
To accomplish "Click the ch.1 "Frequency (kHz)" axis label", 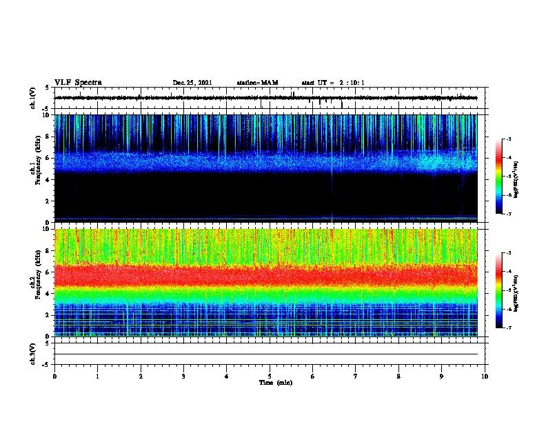I will pos(38,160).
